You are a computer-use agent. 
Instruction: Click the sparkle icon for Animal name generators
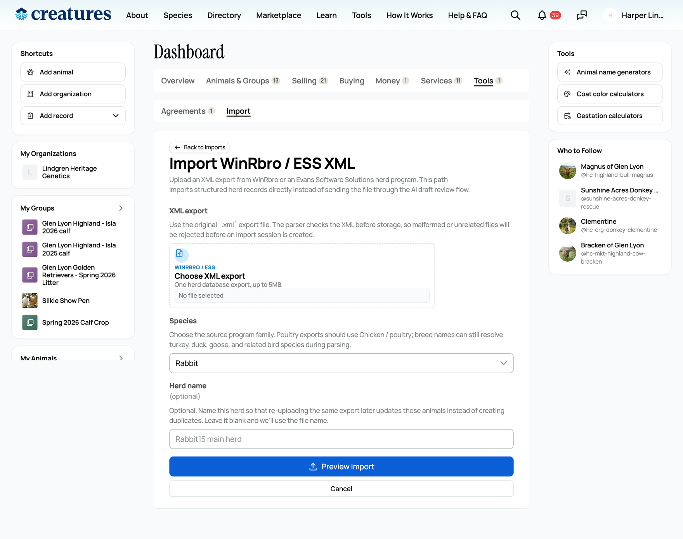point(567,72)
